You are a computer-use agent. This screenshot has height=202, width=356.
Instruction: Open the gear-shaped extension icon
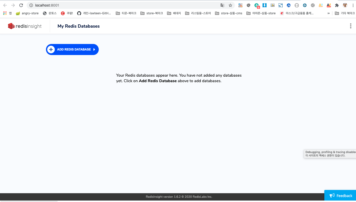248,5
